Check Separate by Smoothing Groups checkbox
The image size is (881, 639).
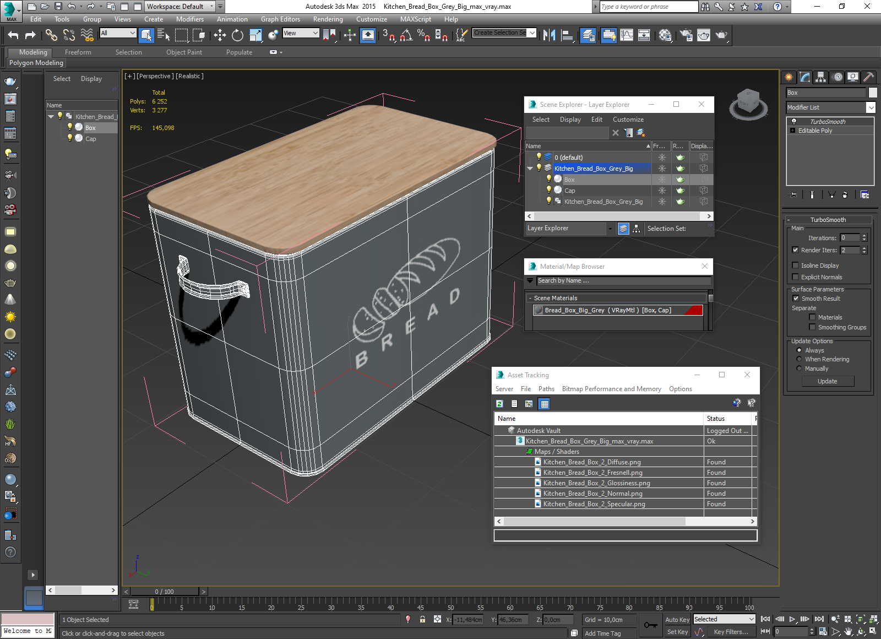tap(812, 327)
